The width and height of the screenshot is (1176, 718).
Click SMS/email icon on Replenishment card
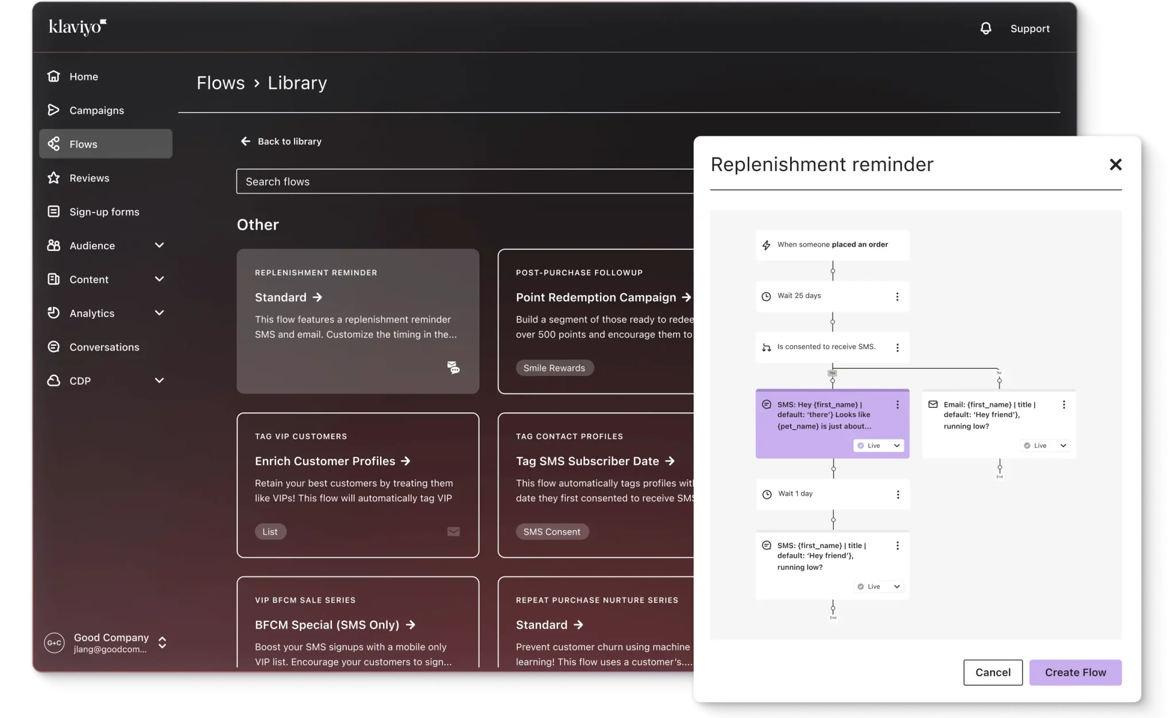tap(454, 368)
